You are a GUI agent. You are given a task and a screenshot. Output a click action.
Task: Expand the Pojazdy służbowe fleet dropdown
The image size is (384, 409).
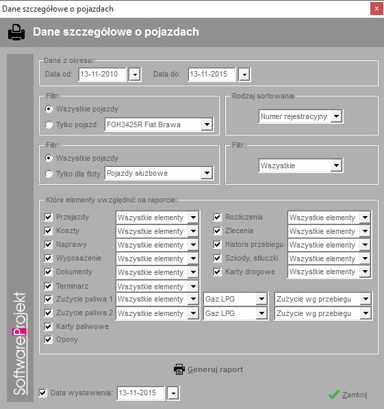(207, 173)
